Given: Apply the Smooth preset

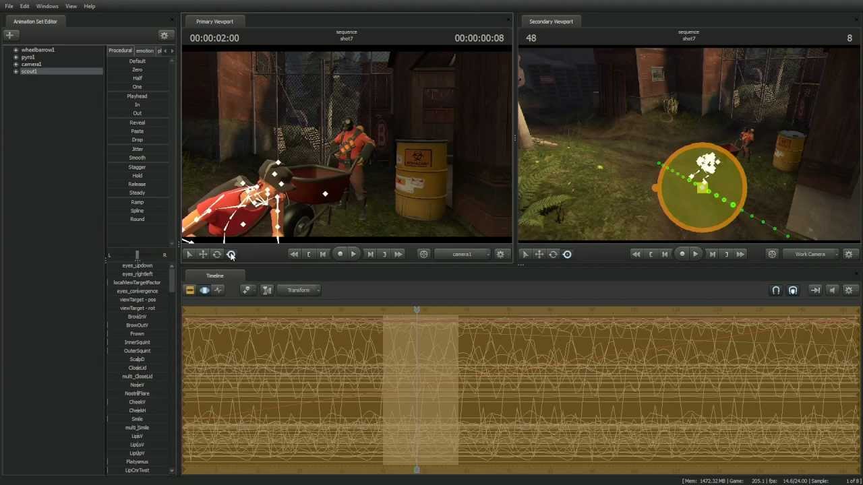Looking at the screenshot, I should 137,158.
